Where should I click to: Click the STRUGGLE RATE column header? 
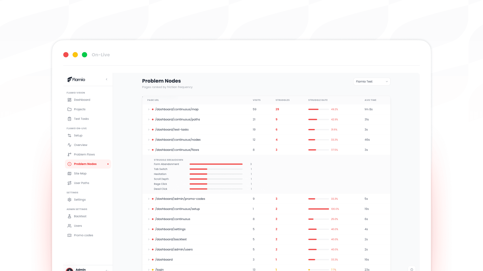point(318,100)
